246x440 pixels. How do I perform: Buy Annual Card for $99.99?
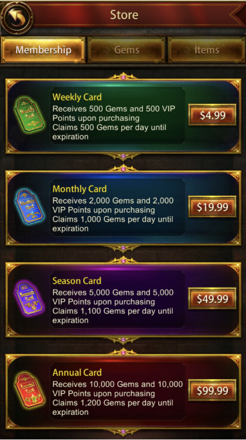213,390
